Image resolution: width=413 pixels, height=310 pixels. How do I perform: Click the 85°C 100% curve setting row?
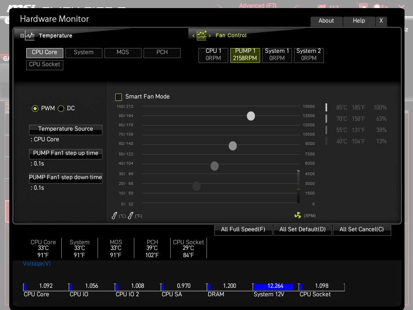pos(357,107)
